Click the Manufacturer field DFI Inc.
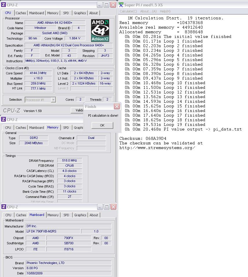This screenshot has width=248, height=277. (69, 226)
